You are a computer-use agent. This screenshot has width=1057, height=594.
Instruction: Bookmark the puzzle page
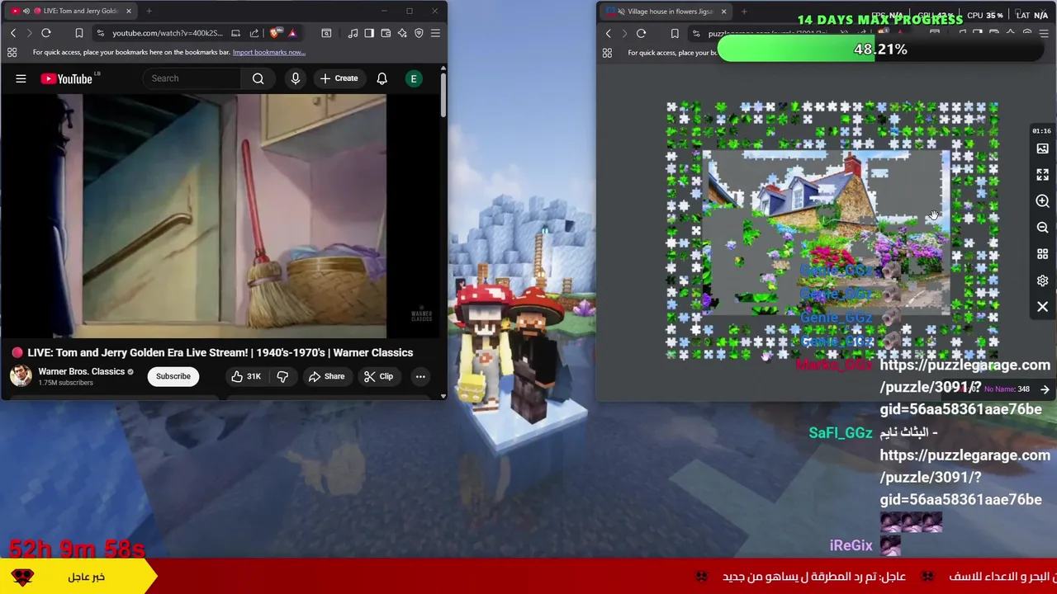675,33
